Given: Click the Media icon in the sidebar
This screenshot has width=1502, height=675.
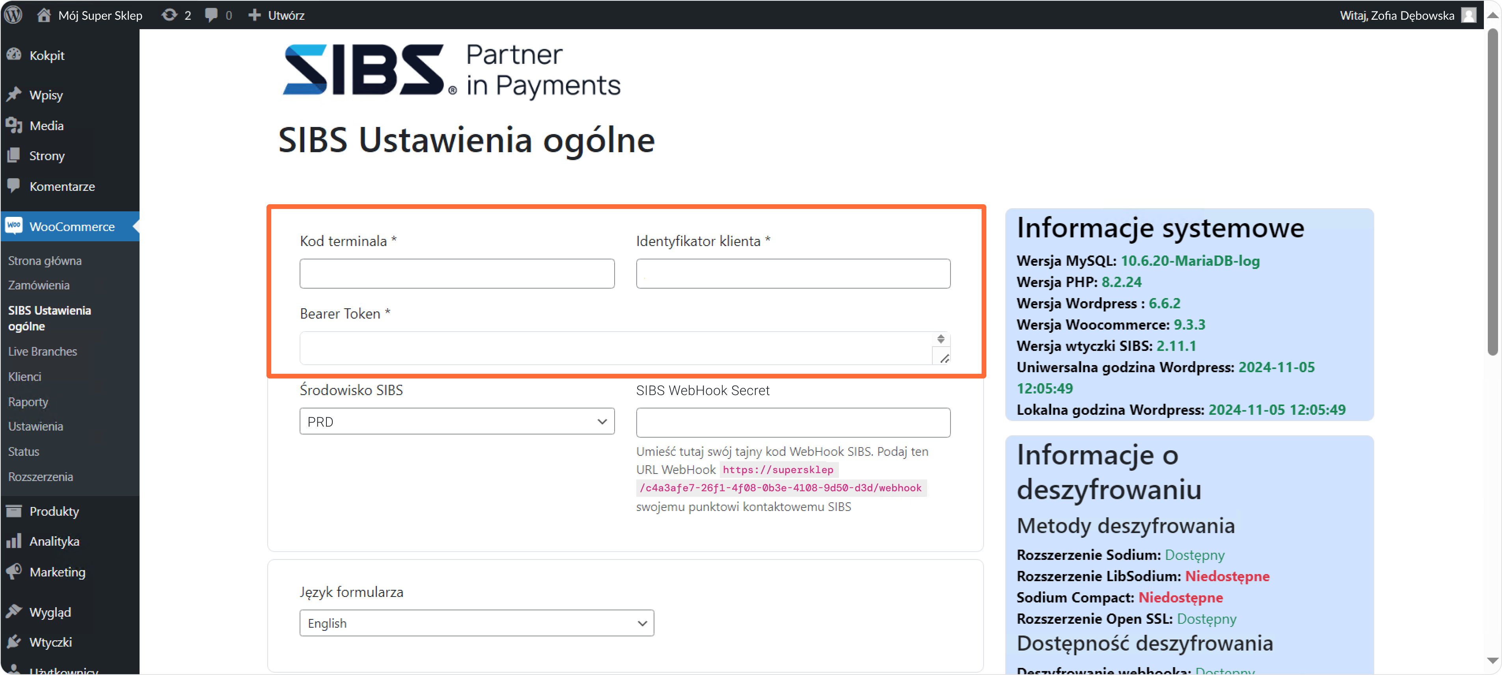Looking at the screenshot, I should click(14, 125).
